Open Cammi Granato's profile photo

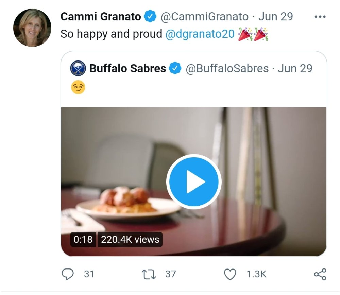pyautogui.click(x=32, y=28)
